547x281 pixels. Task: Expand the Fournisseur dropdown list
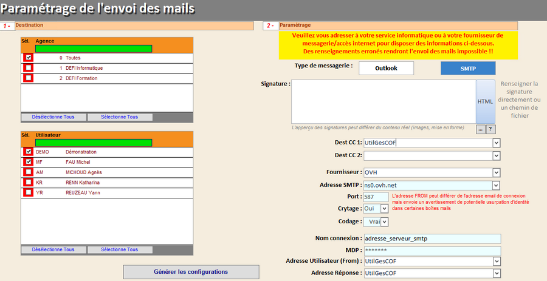497,172
